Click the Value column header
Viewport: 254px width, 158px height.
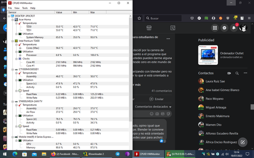[63, 12]
